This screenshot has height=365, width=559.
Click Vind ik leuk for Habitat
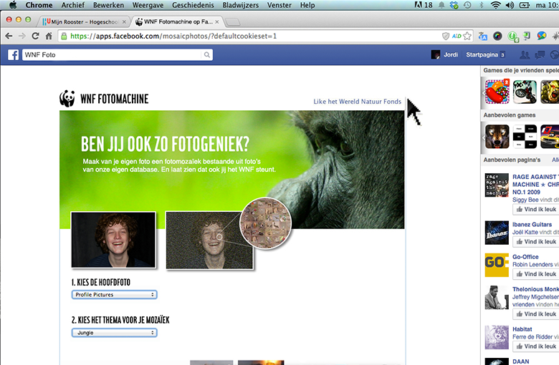tap(536, 346)
